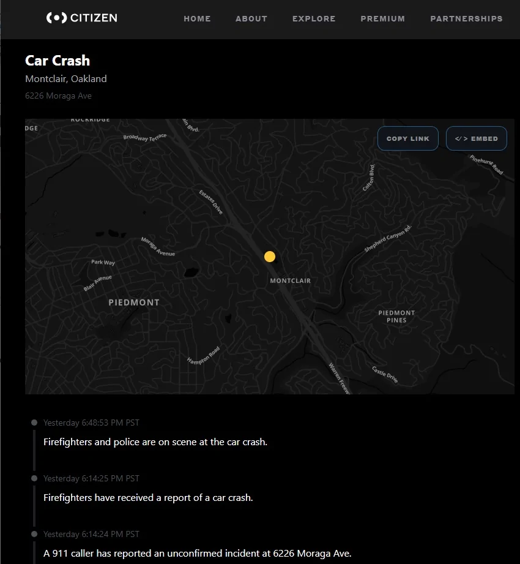Image resolution: width=520 pixels, height=564 pixels.
Task: Click the Estates Drive street label
Action: [211, 202]
